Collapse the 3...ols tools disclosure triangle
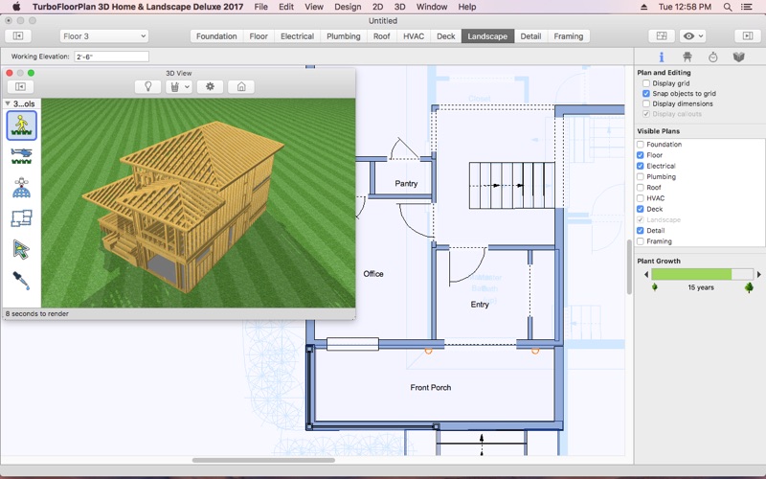The height and width of the screenshot is (479, 766). [8, 103]
